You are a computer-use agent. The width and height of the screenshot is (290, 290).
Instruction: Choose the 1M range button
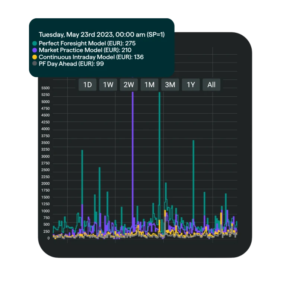pos(149,85)
